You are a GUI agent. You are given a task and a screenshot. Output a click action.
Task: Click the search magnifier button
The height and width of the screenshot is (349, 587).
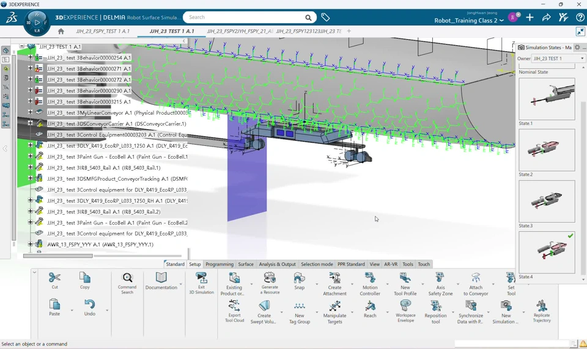(x=308, y=18)
